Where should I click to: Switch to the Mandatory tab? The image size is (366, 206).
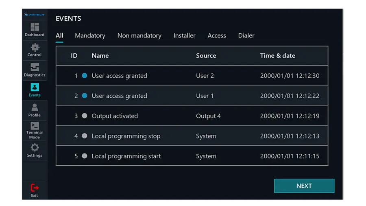pos(90,35)
